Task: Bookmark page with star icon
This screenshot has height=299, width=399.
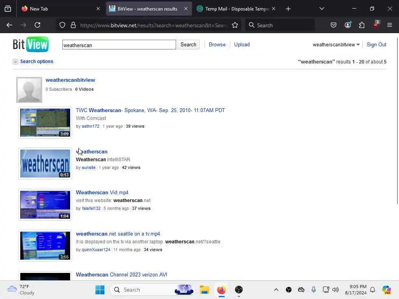Action: pyautogui.click(x=235, y=25)
